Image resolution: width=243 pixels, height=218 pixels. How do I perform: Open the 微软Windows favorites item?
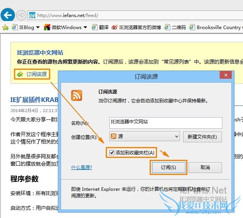(x=63, y=28)
